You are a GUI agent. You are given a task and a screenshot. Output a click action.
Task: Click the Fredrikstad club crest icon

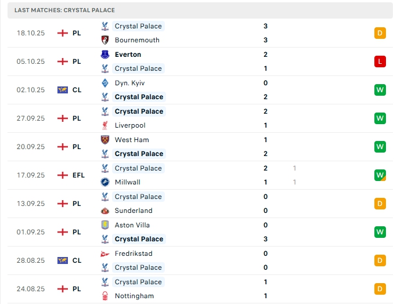coord(105,254)
